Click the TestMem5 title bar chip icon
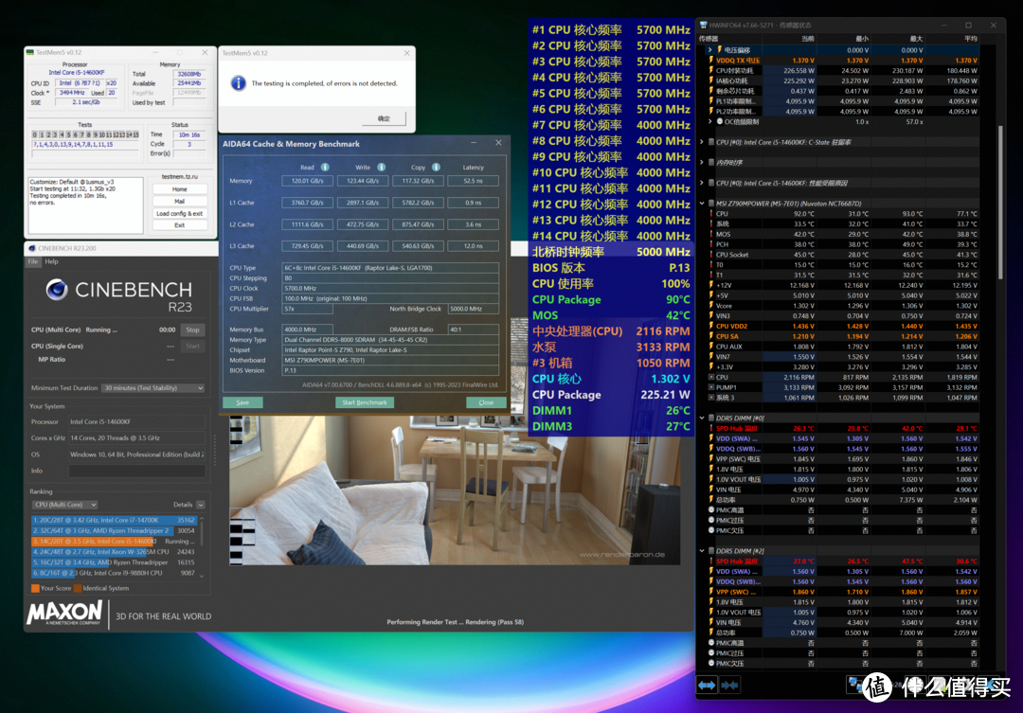The width and height of the screenshot is (1023, 713). click(x=30, y=52)
